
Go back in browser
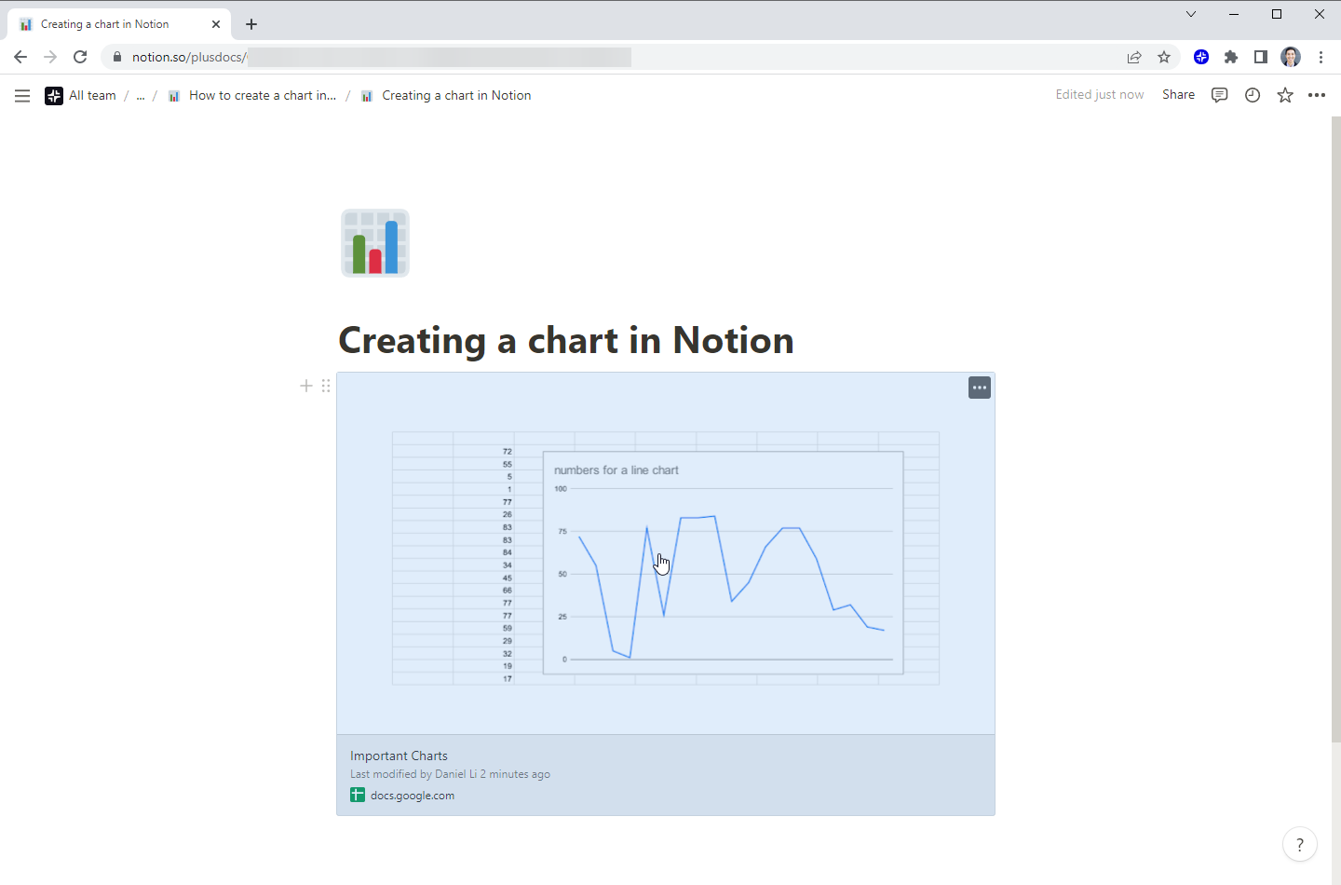(x=20, y=57)
